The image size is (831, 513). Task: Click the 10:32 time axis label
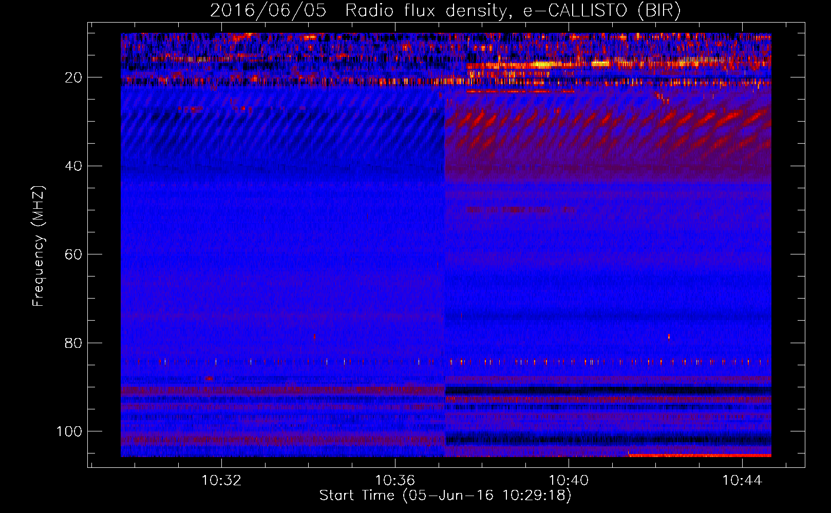point(221,481)
